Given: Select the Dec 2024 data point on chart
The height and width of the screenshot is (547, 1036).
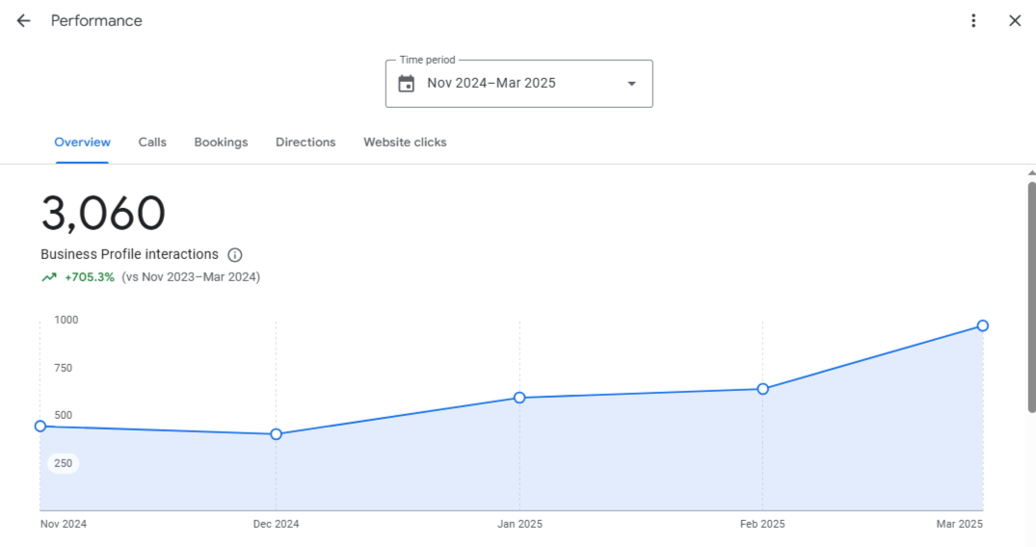Looking at the screenshot, I should pyautogui.click(x=277, y=434).
